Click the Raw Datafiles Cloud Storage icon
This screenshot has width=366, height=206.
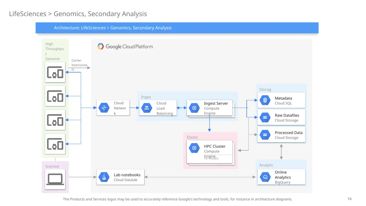point(265,117)
